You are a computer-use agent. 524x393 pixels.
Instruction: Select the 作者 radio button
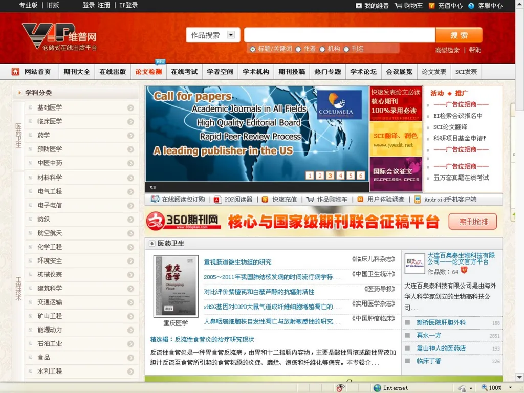tap(298, 49)
